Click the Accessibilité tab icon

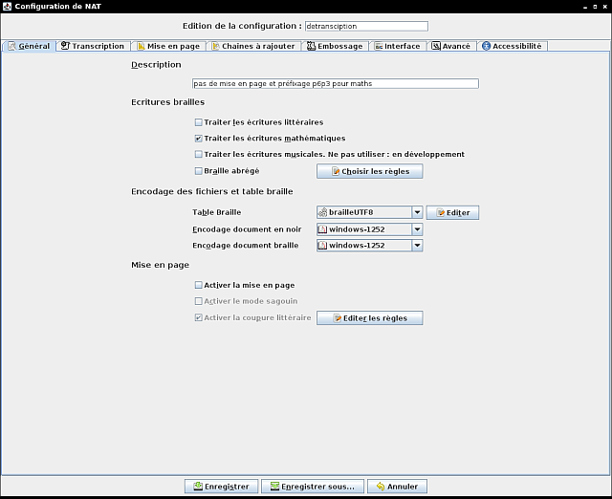pos(486,46)
